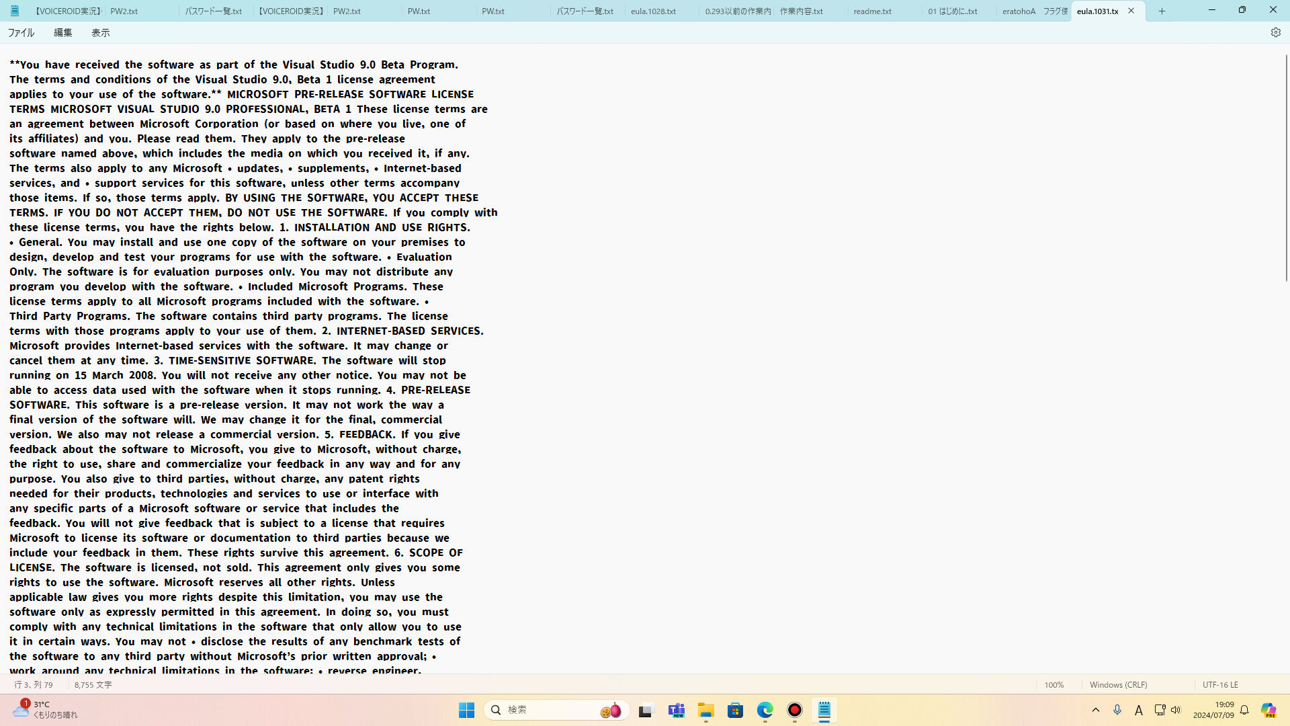Open zoom level 100% in status bar
1290x726 pixels.
[1053, 684]
